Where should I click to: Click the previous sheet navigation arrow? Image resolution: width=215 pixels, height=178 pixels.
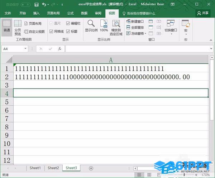coord(8,168)
